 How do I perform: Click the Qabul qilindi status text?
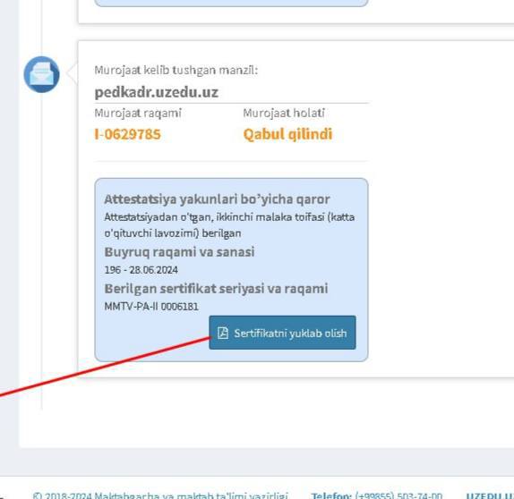[x=287, y=134]
